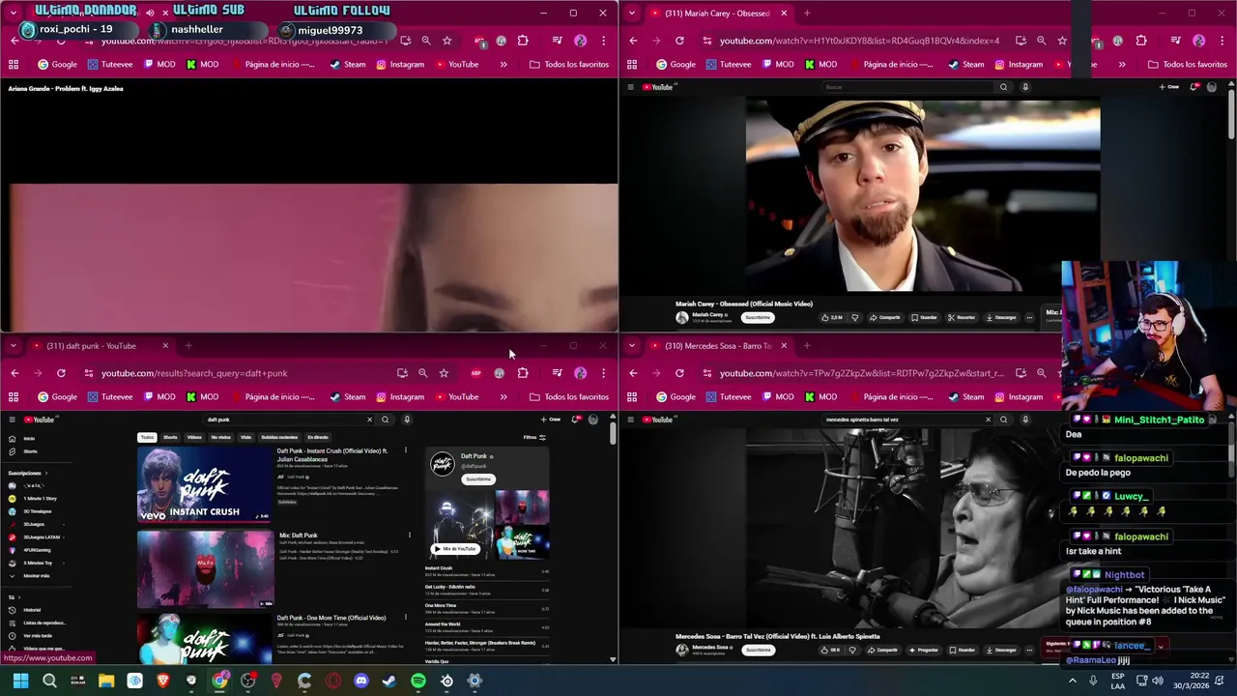The height and width of the screenshot is (696, 1237).
Task: Open Windows Start menu
Action: pos(20,681)
